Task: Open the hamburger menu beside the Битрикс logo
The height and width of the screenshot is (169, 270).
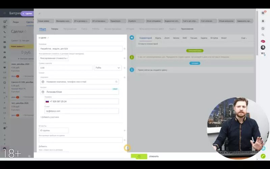Action: (4, 13)
